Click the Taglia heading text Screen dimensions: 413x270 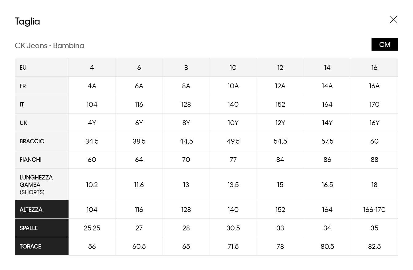27,21
